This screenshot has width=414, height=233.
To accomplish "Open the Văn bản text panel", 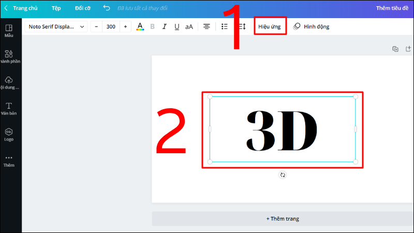I will click(x=9, y=108).
